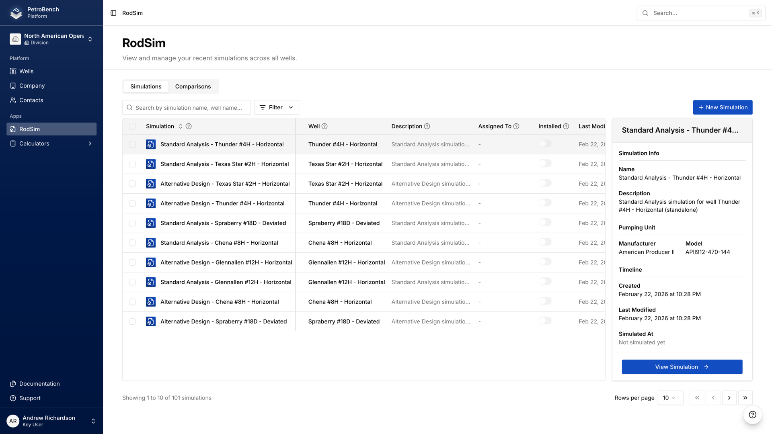Select the checkbox for Alternative Design - Chena #8H
Viewport: 772px width, 434px height.
[133, 302]
